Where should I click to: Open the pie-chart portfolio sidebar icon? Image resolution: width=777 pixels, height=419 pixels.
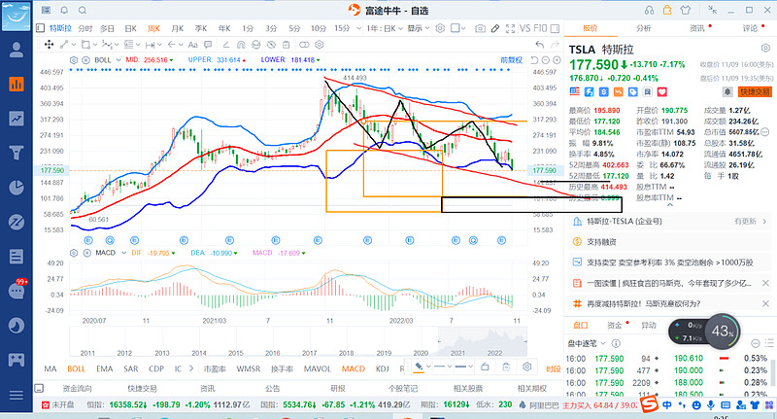[x=17, y=188]
